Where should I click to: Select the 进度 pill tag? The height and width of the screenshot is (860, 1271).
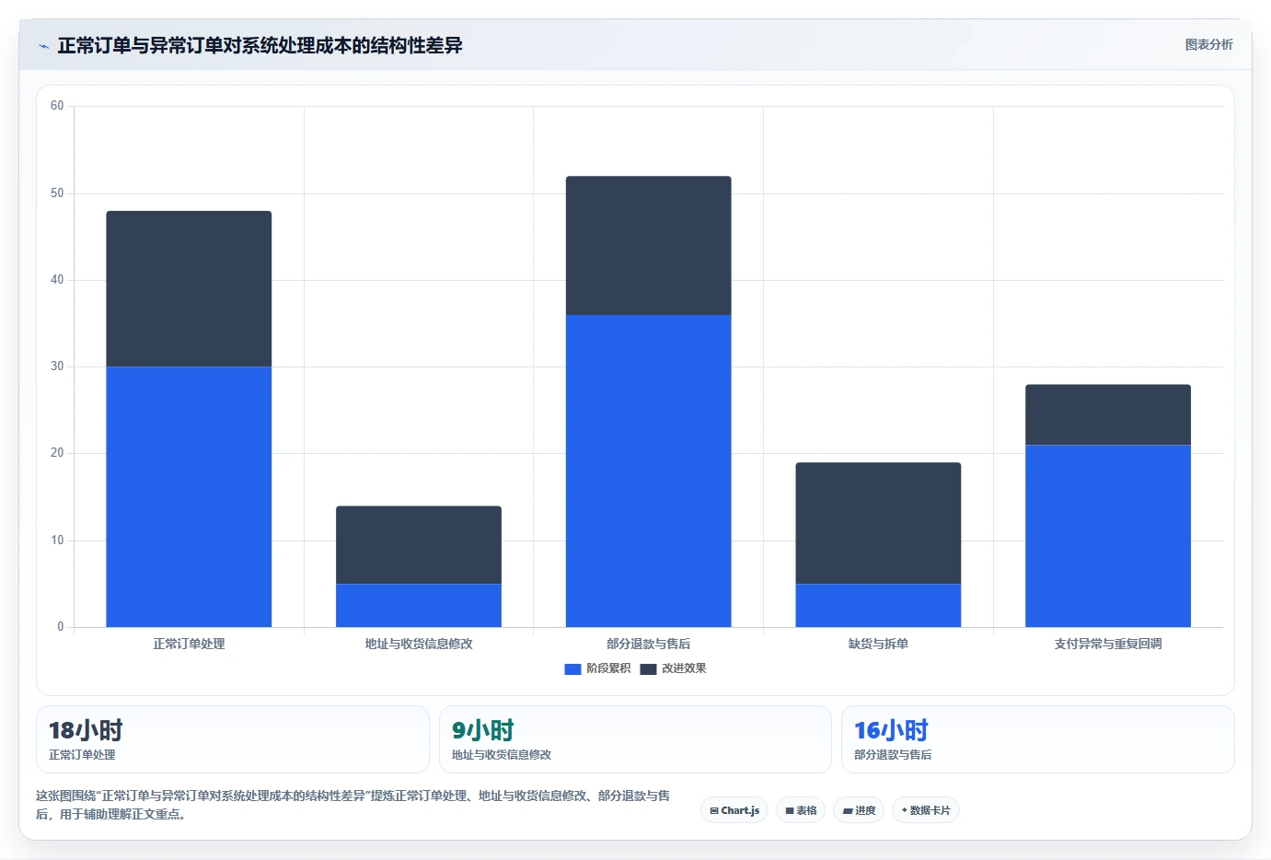859,810
